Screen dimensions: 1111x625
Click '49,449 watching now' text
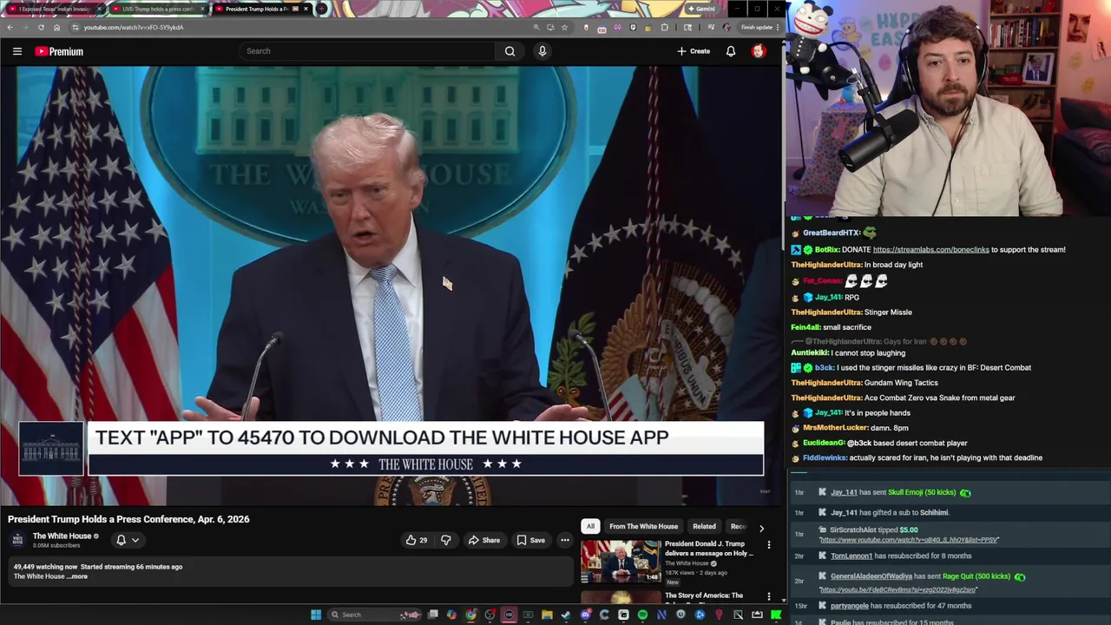click(45, 567)
